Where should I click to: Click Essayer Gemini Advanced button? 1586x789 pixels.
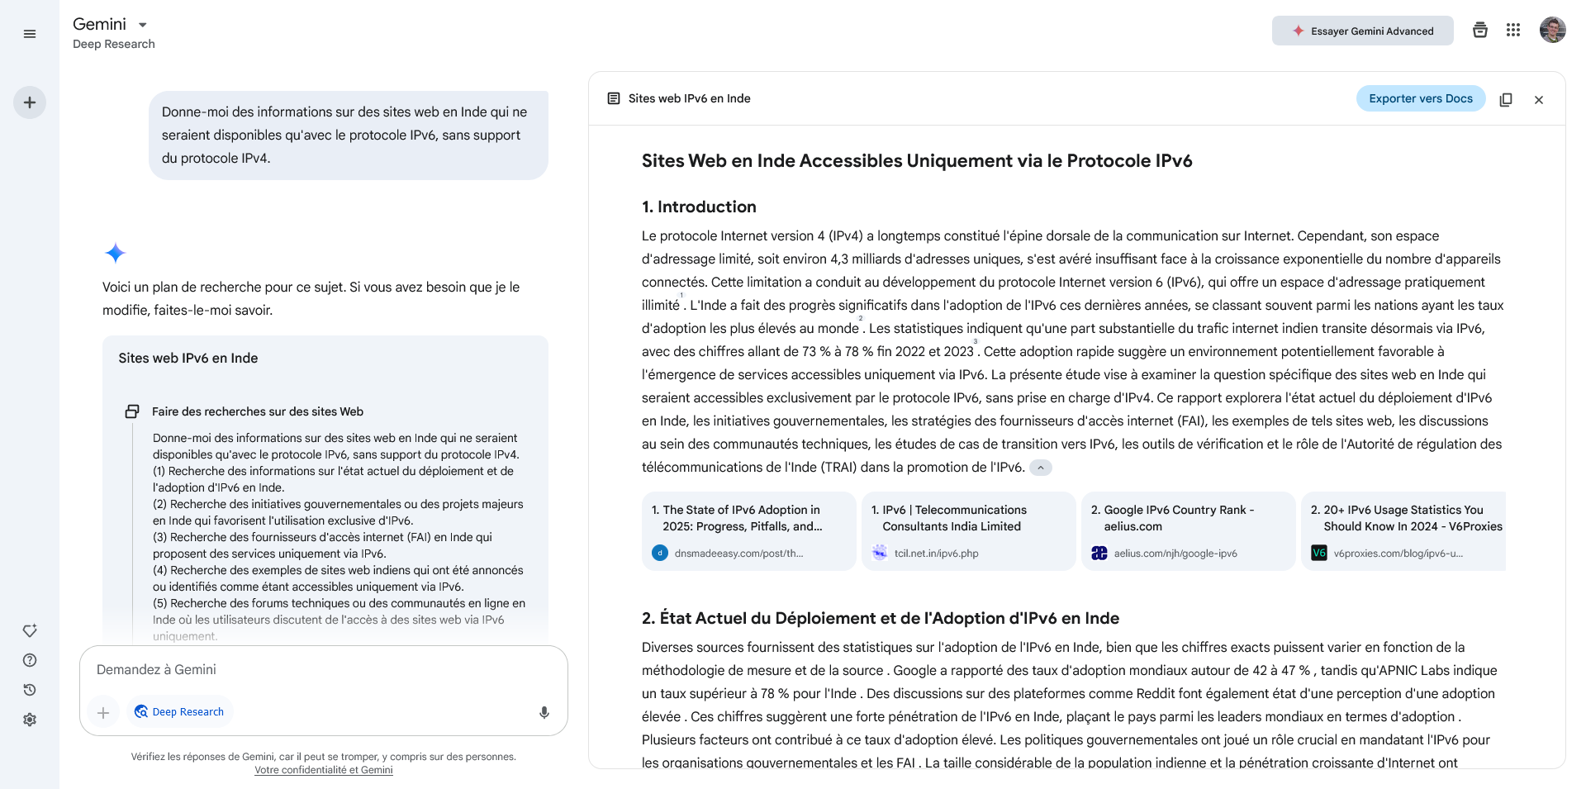pyautogui.click(x=1363, y=31)
